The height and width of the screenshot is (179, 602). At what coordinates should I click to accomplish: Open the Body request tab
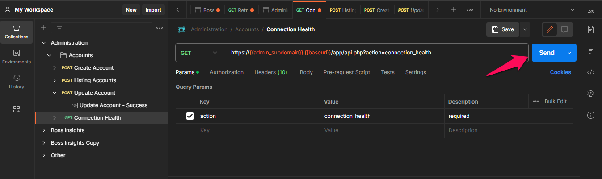[306, 72]
